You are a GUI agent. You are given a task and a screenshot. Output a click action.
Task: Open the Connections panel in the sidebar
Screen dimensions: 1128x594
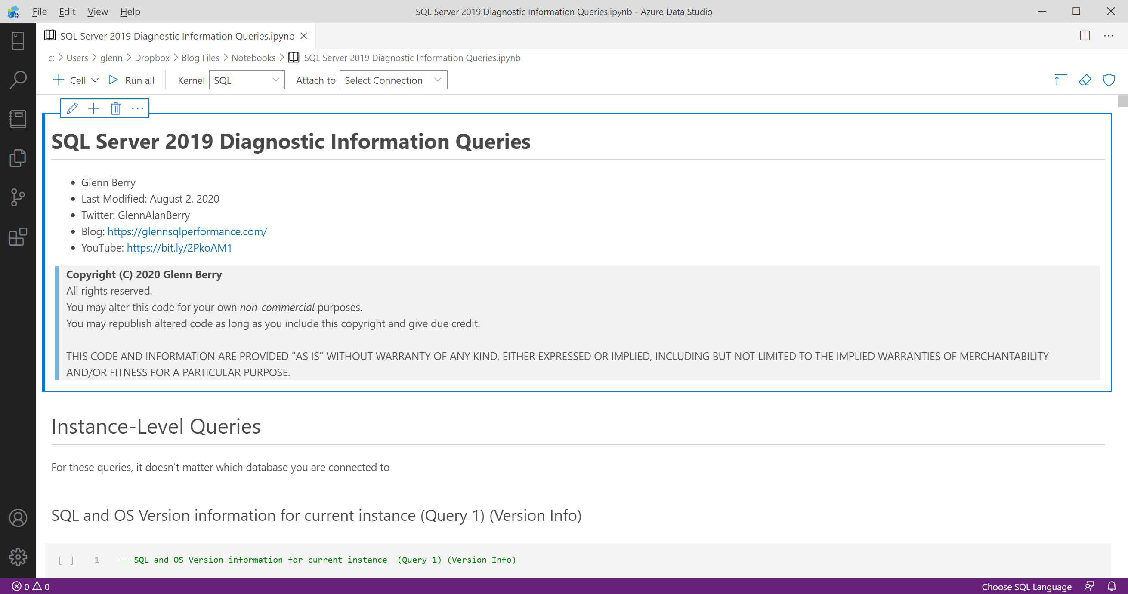click(18, 40)
